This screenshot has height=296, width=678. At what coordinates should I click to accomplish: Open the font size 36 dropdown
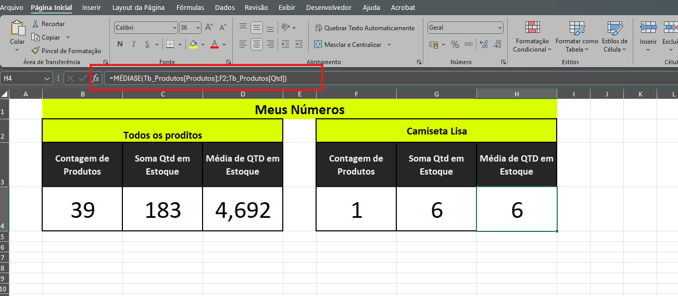pos(198,28)
